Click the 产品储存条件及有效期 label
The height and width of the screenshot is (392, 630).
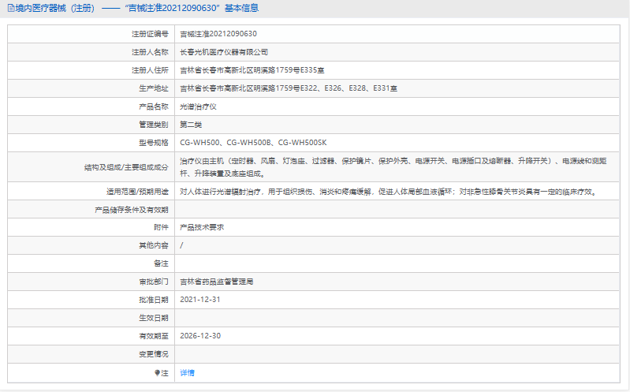click(132, 210)
